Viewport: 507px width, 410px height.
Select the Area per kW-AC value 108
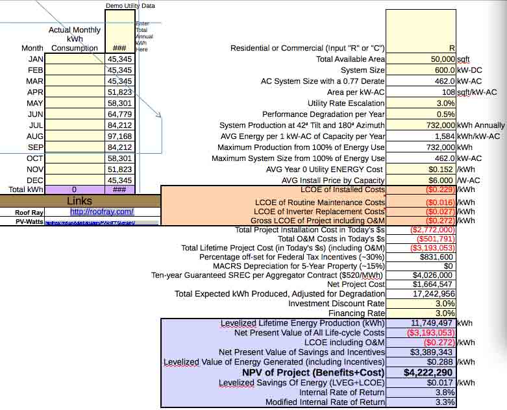tap(421, 92)
